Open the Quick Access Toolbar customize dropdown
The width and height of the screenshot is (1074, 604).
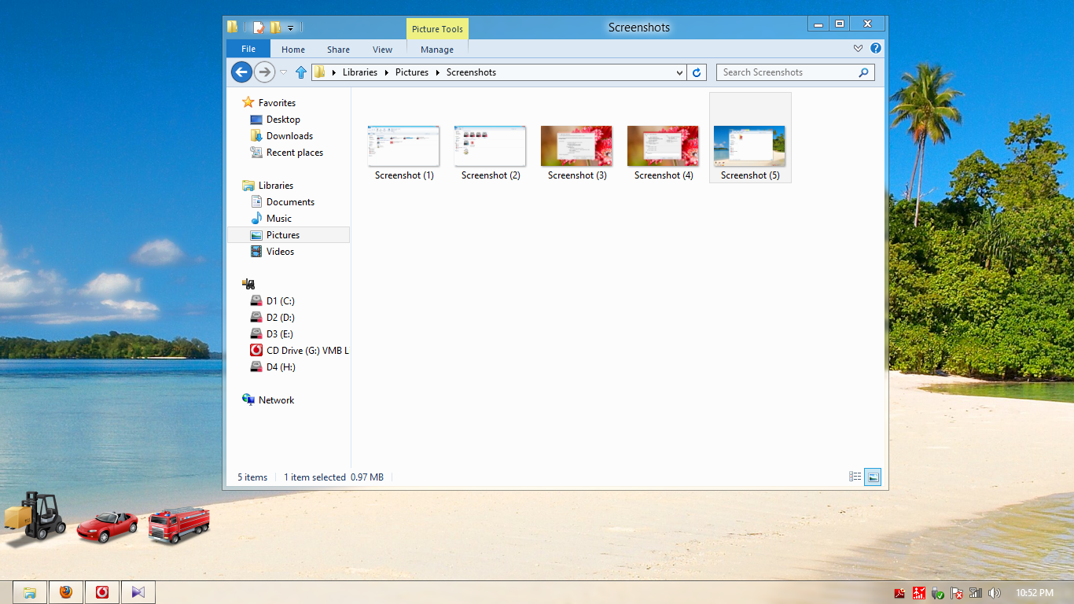[290, 26]
